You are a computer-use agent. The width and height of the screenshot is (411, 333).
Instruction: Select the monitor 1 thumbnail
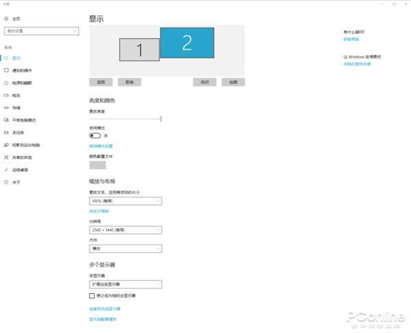[x=139, y=49]
